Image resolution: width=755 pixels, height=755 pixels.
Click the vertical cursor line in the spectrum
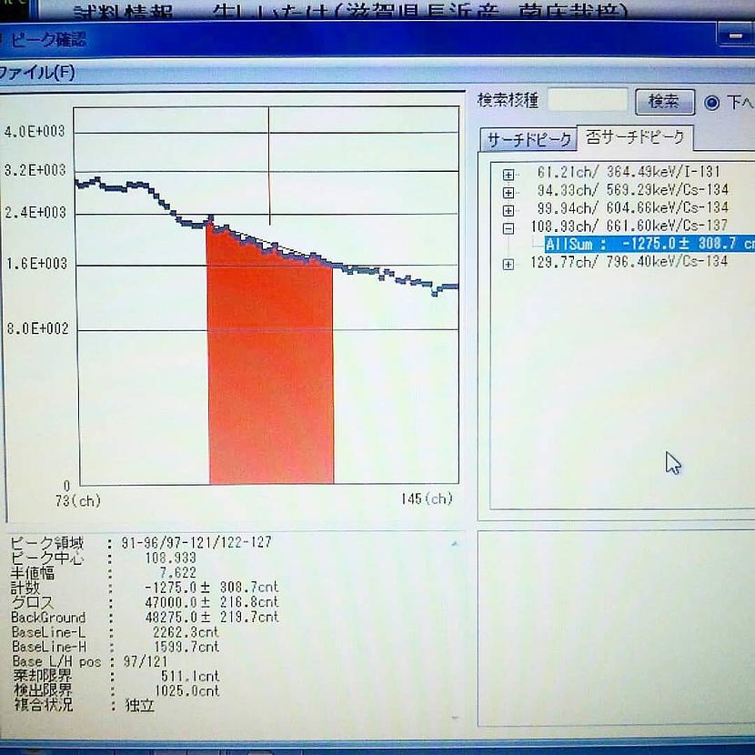coord(268,164)
